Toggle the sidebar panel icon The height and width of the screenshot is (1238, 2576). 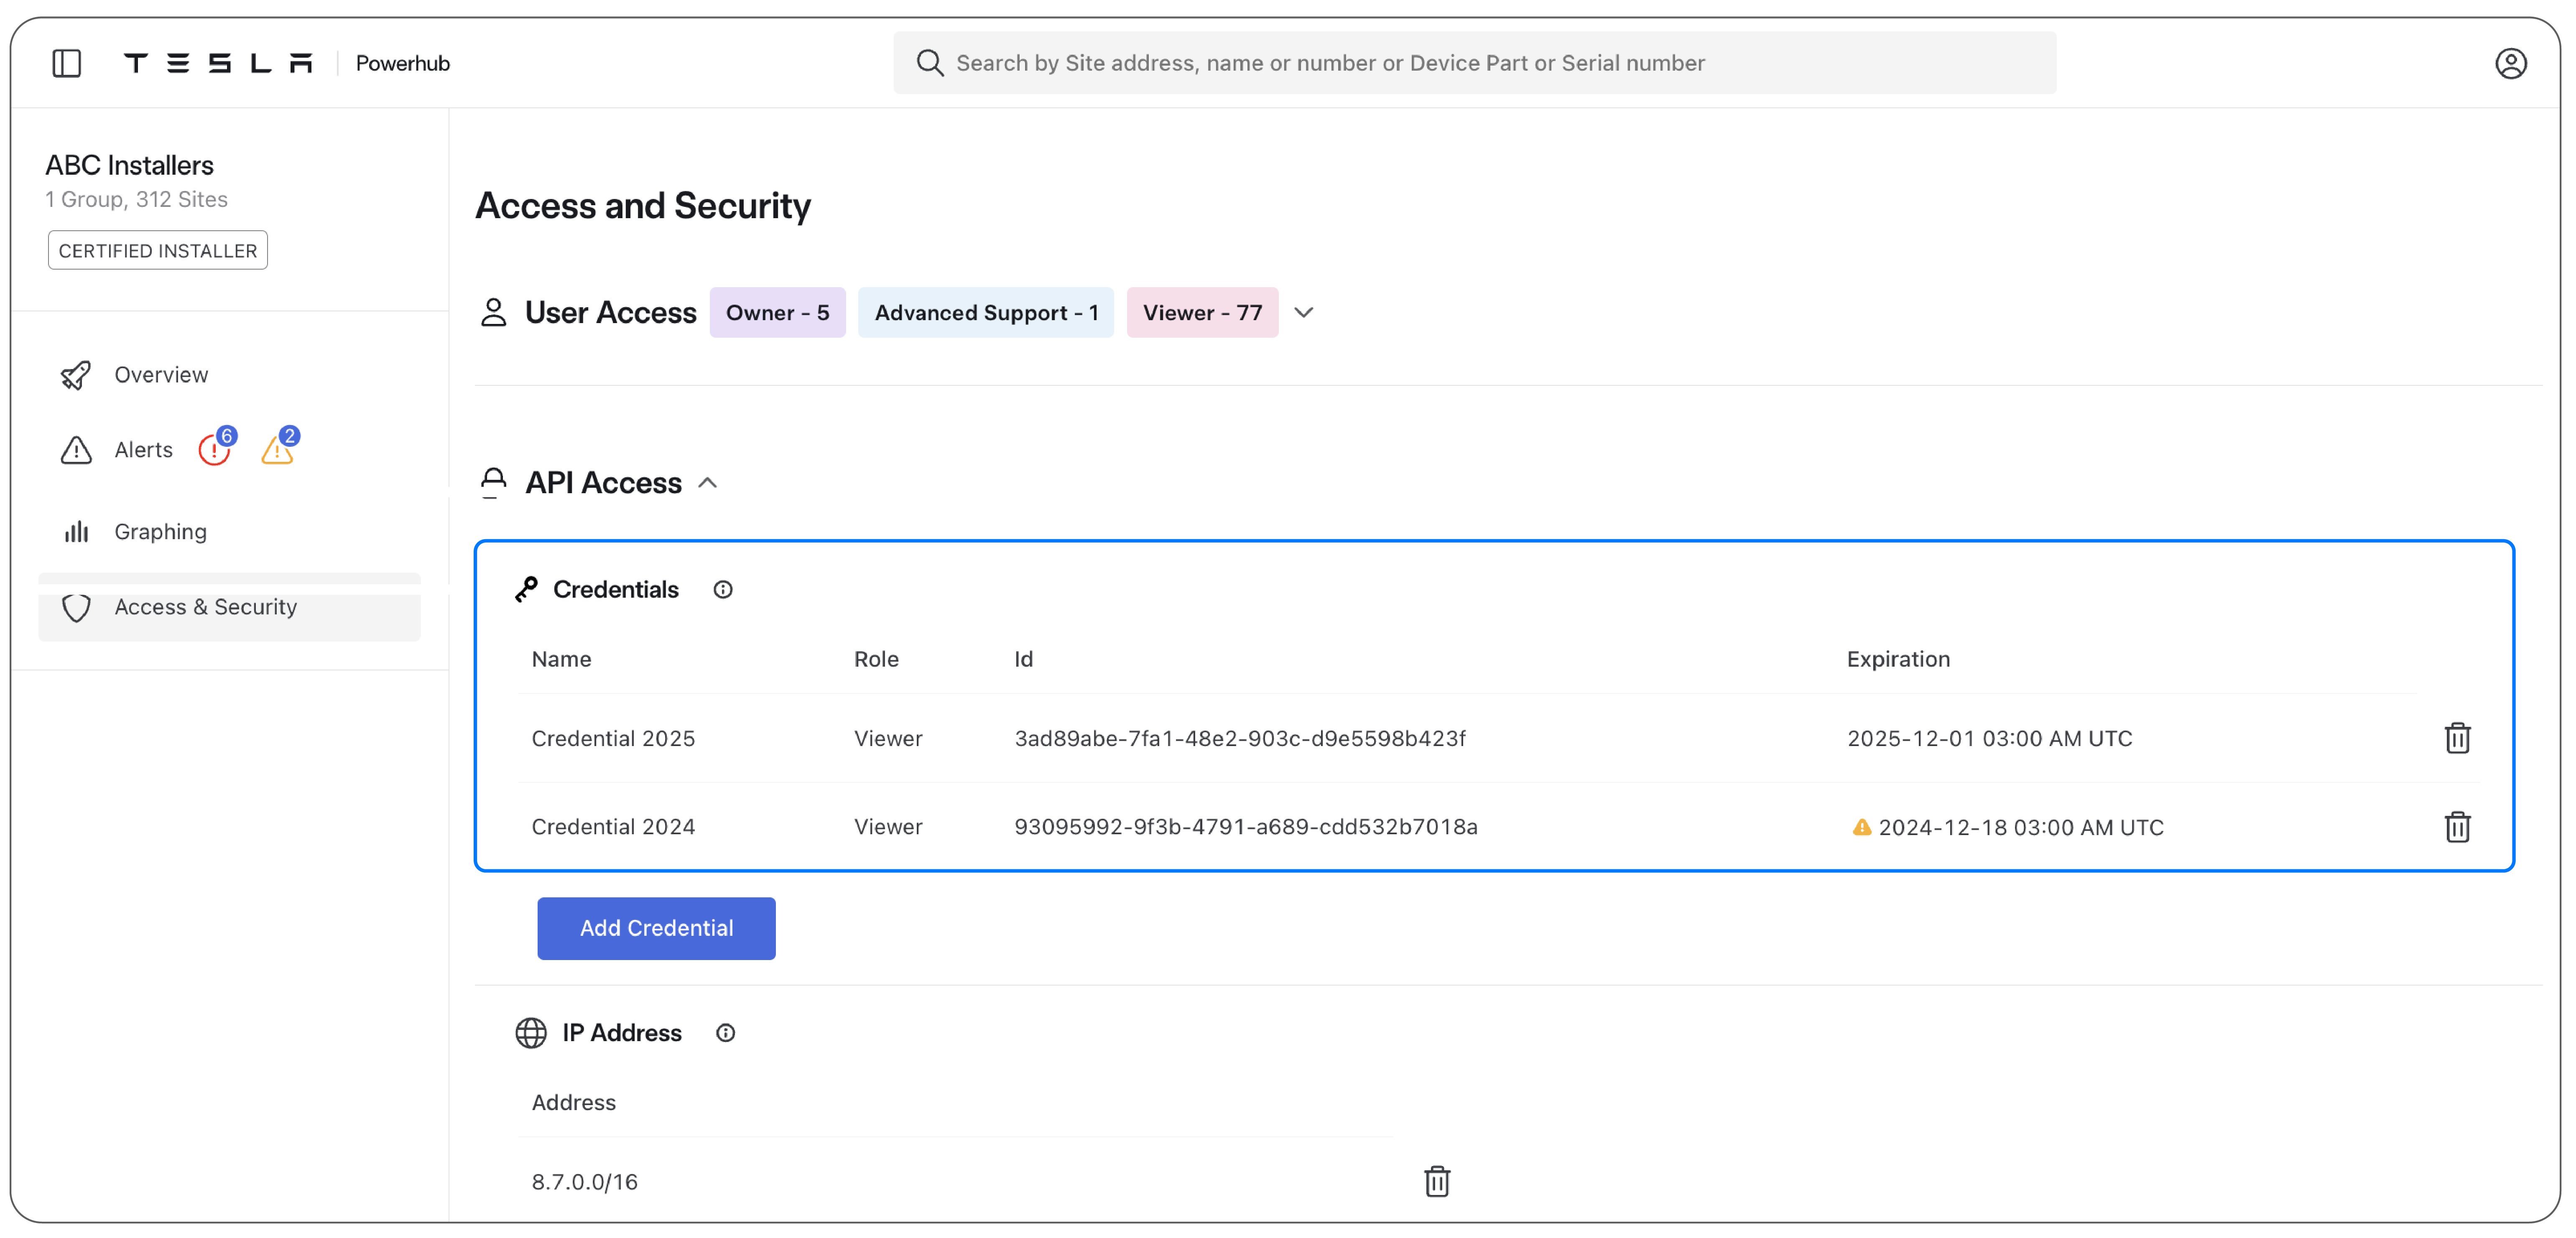[66, 63]
